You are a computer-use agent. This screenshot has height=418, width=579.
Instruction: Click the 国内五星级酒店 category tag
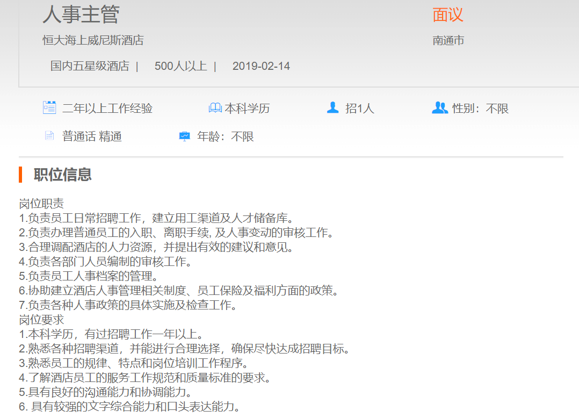(x=90, y=66)
